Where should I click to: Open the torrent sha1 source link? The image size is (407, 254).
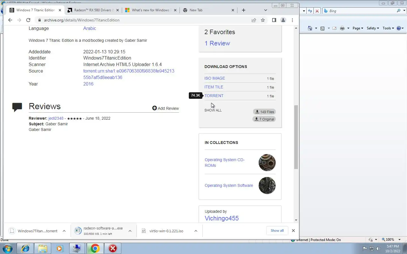(x=129, y=74)
